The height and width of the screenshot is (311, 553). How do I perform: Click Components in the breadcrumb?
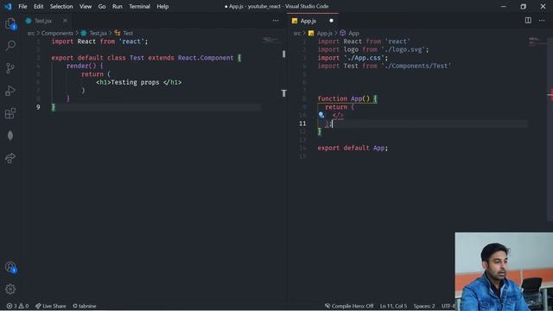57,33
